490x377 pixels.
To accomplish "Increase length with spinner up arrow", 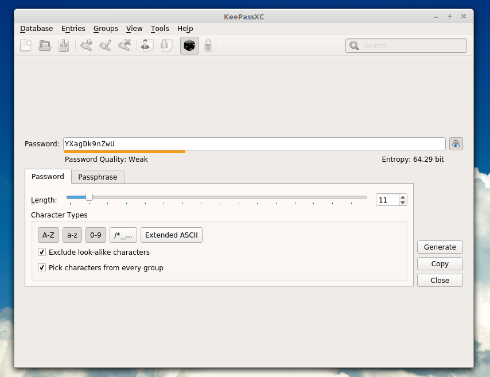I will (x=403, y=197).
